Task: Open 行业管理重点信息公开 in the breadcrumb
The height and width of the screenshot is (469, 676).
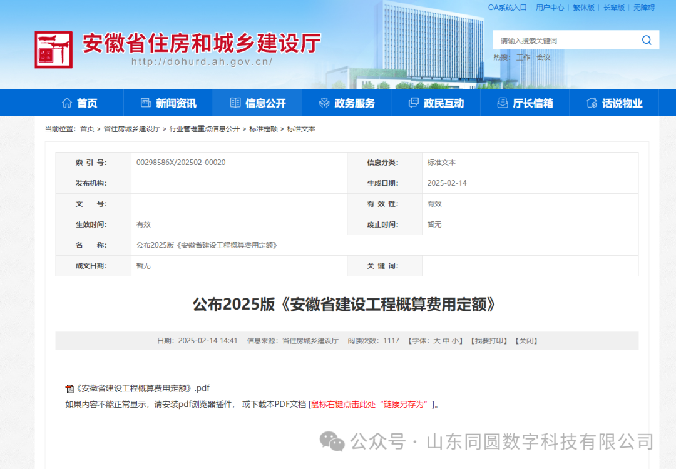Action: (x=205, y=129)
